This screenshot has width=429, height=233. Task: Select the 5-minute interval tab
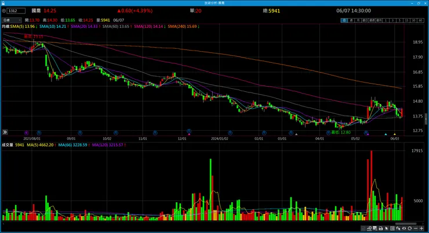[x=399, y=20]
